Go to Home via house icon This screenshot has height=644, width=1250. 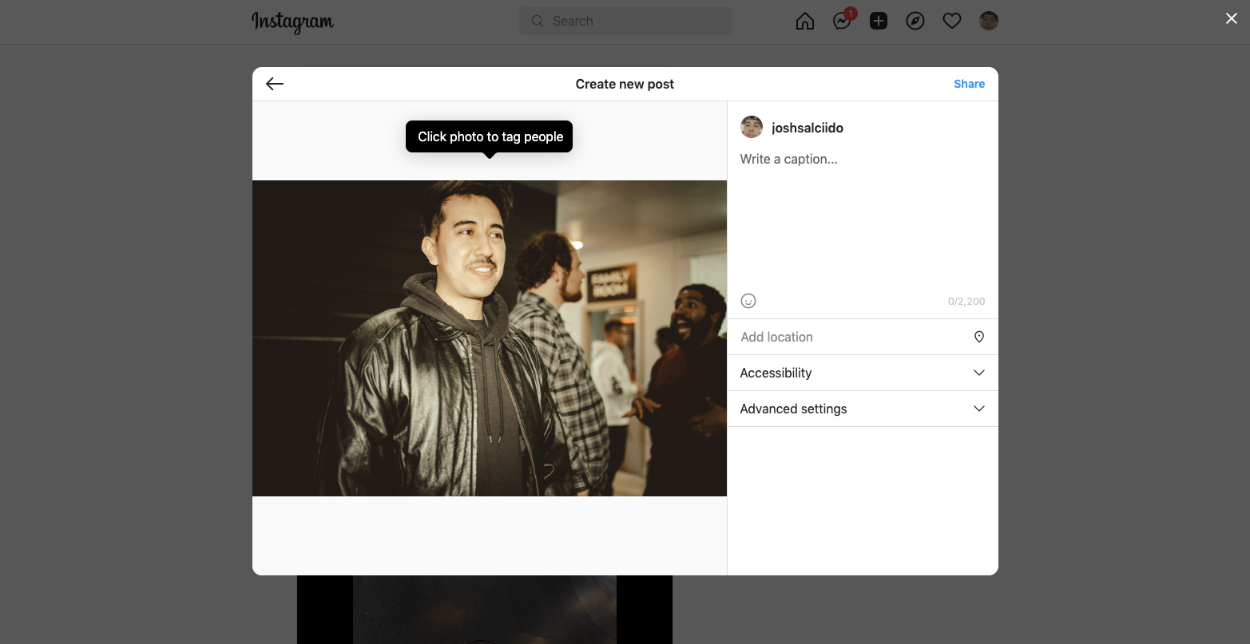(x=805, y=22)
